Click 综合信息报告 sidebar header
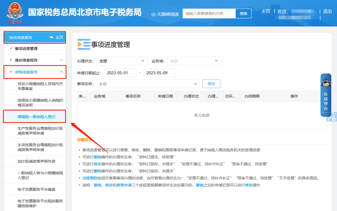Viewport: 337px width, 211px height. [21, 37]
